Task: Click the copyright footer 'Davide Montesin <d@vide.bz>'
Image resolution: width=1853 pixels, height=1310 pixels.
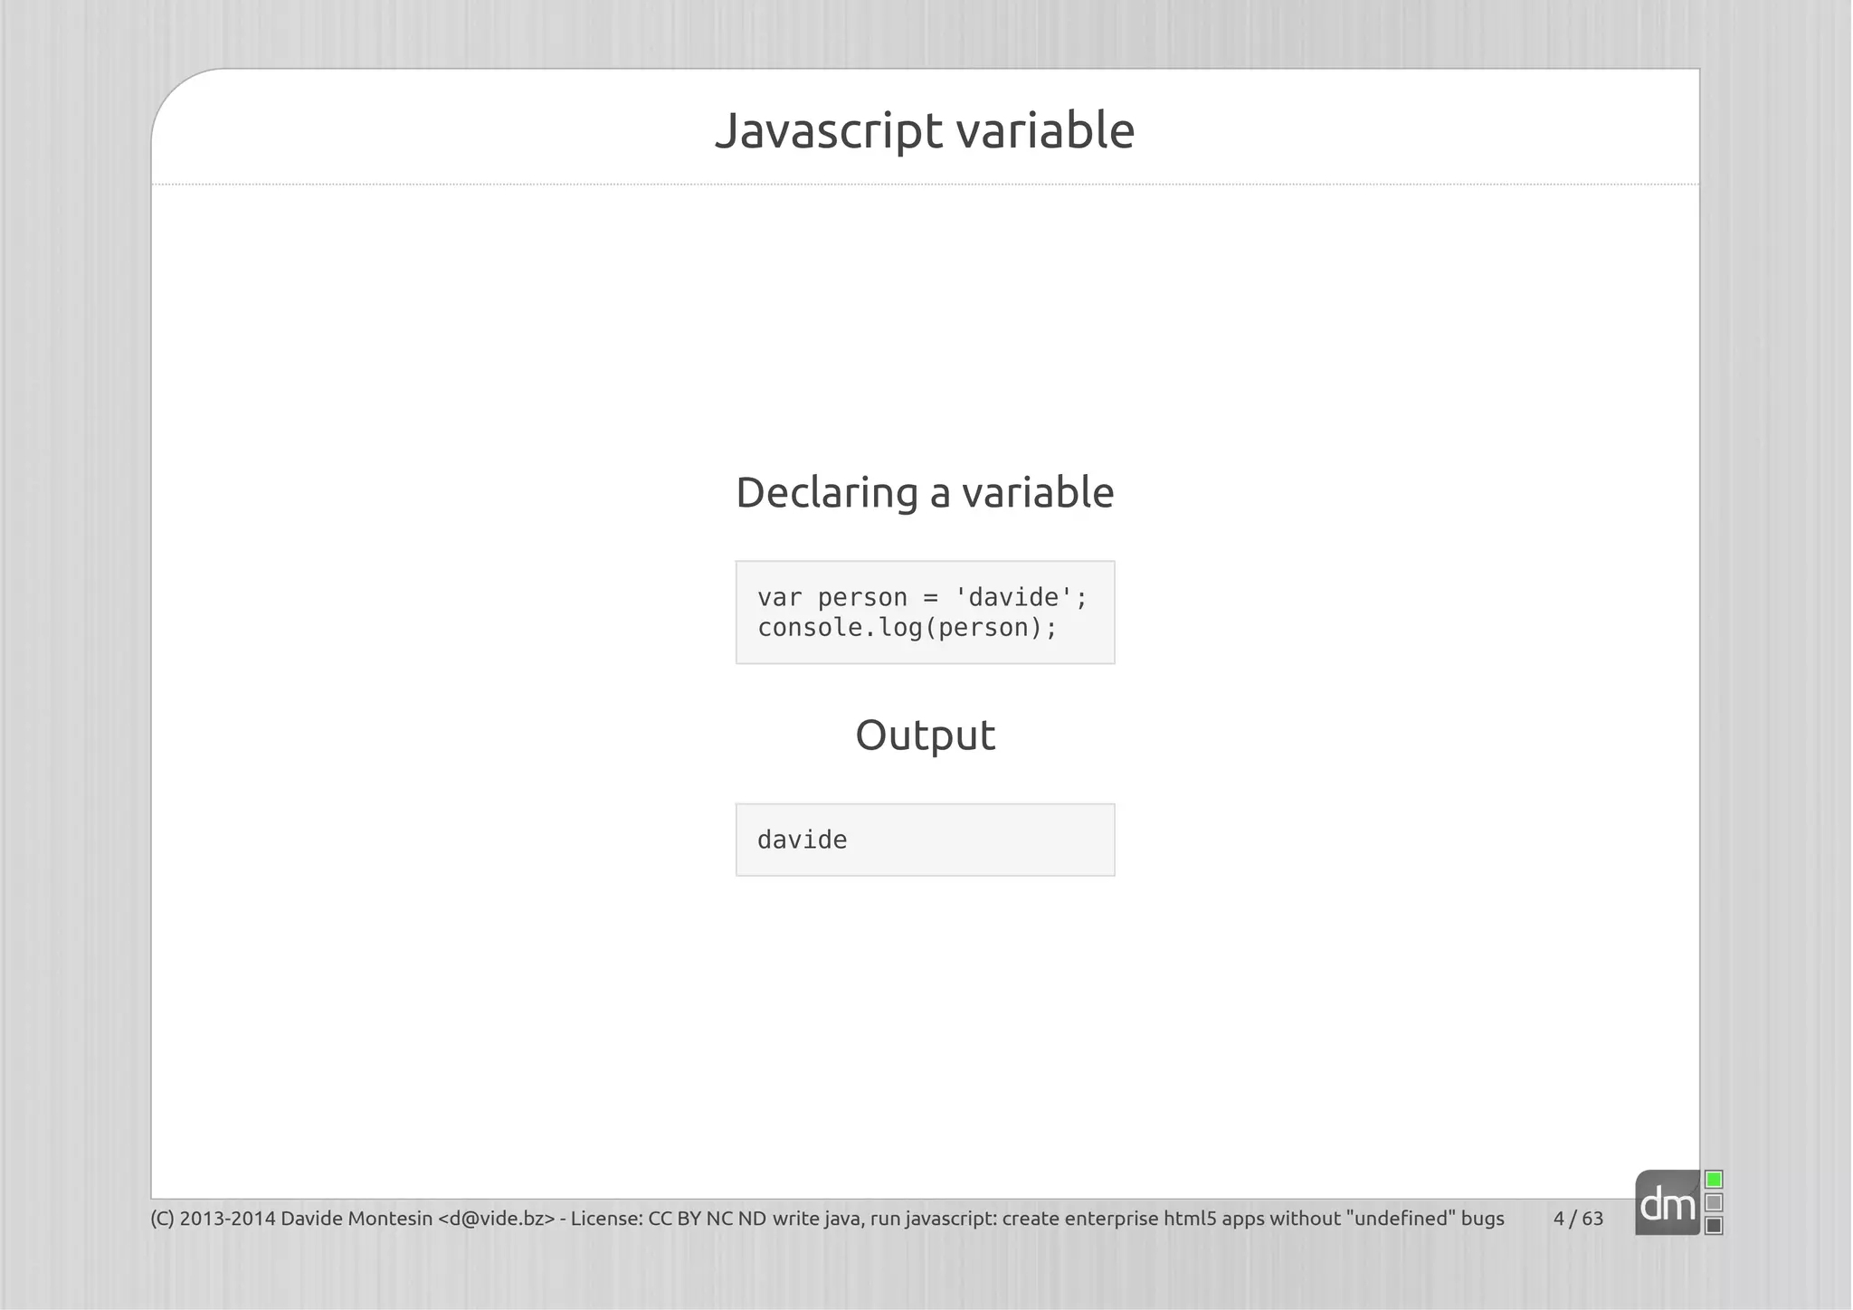Action: [417, 1219]
